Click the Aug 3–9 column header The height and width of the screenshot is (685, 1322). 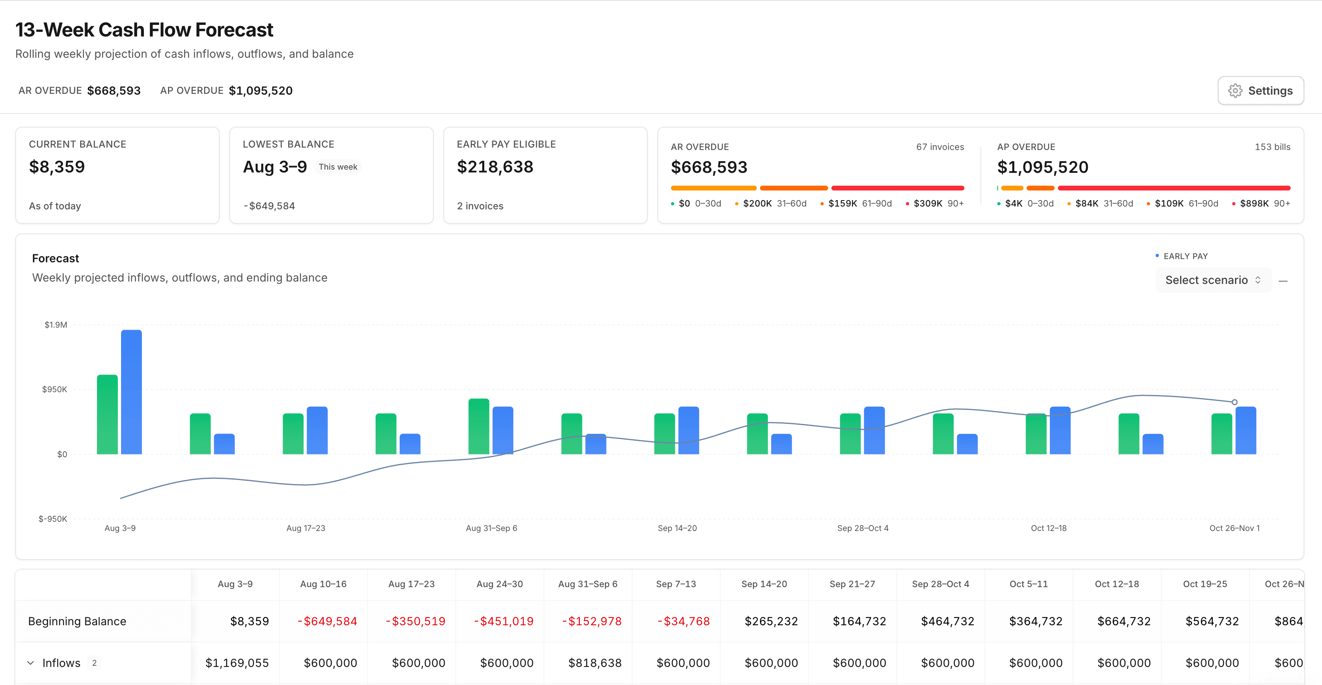235,584
